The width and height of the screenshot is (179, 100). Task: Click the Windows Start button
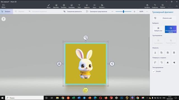pyautogui.click(x=3, y=98)
